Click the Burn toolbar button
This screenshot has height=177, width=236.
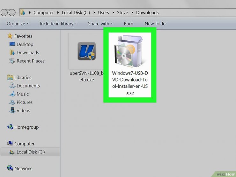tap(129, 24)
